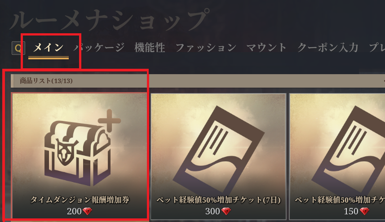Select the 機能性 tab
This screenshot has height=222, width=385.
click(150, 47)
